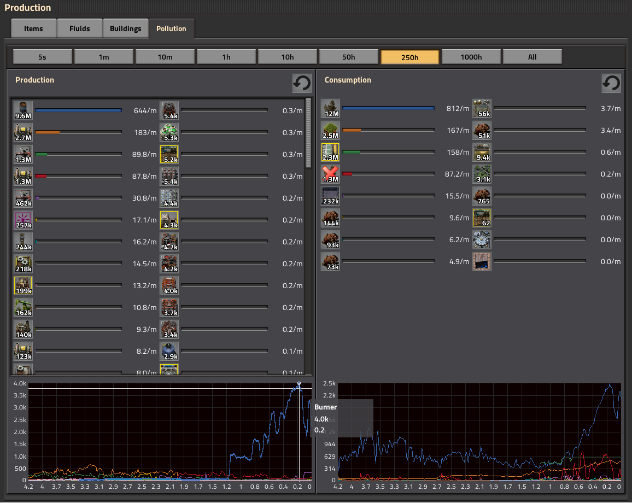Click the green bush icon labeled 2.5M
This screenshot has height=503, width=632.
click(x=331, y=130)
